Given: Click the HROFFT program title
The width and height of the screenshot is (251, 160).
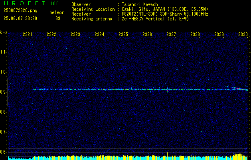Looking at the screenshot, I should [x=24, y=3].
